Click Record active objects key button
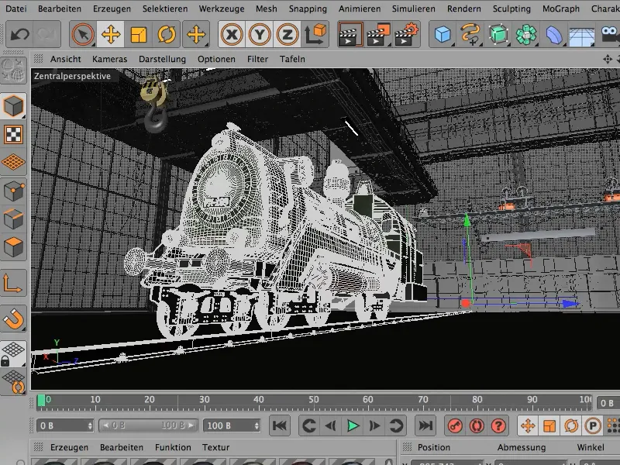 455,425
